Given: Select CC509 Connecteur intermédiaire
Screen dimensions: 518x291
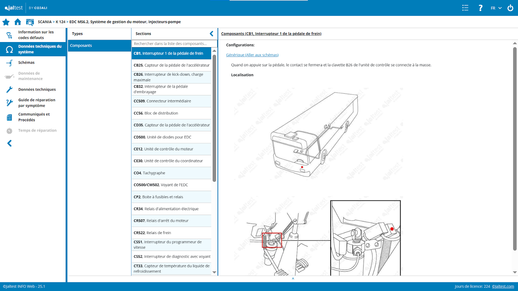Looking at the screenshot, I should click(172, 101).
